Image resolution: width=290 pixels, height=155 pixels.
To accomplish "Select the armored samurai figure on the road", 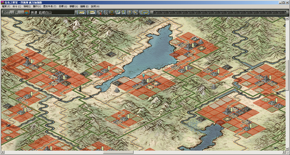I will coord(80,88).
